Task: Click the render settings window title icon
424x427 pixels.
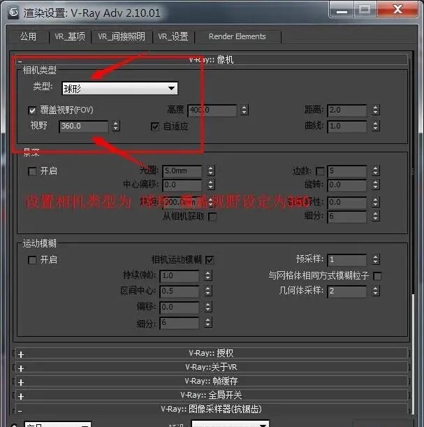Action: pos(13,13)
